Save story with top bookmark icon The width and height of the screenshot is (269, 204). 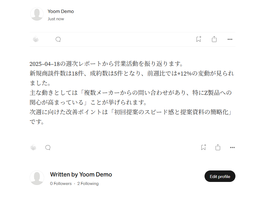[199, 39]
